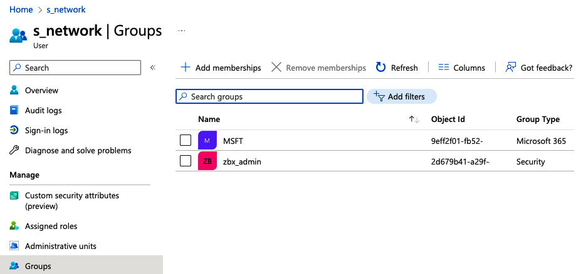Image resolution: width=576 pixels, height=274 pixels.
Task: Sort groups by the Name arrows
Action: (414, 119)
